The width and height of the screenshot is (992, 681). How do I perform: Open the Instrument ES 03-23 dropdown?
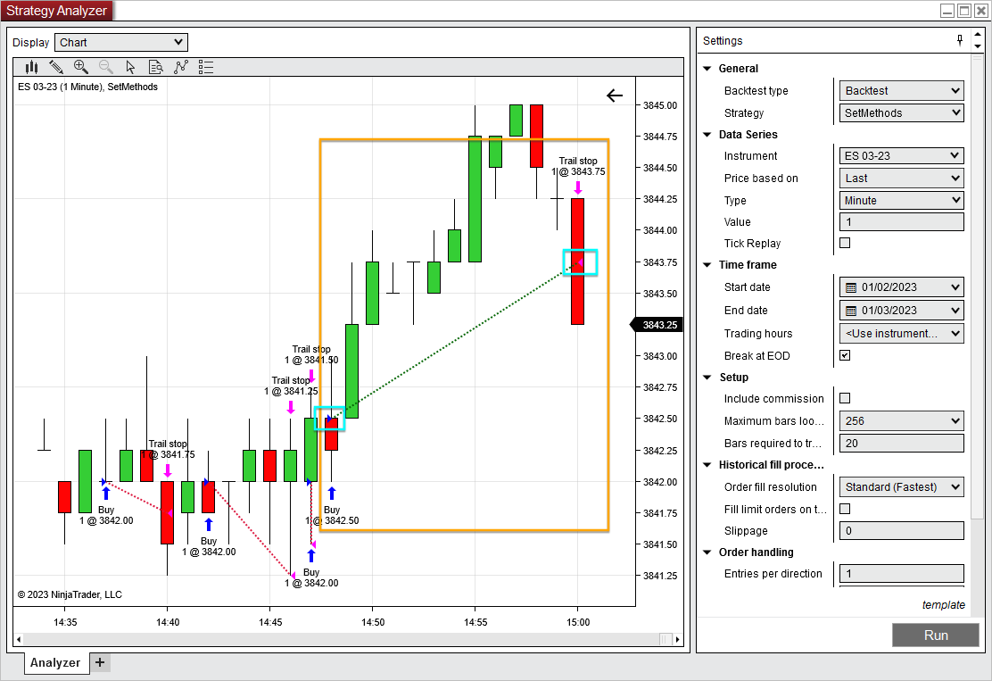pos(901,155)
